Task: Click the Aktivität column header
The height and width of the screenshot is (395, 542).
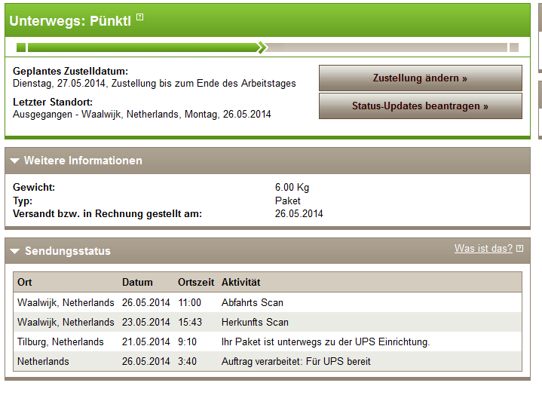Action: pyautogui.click(x=241, y=283)
